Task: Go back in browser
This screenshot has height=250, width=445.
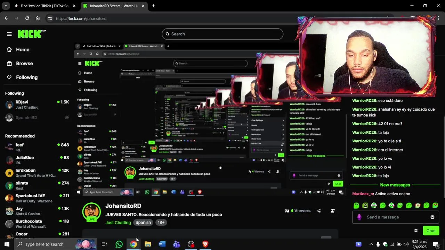Action: [x=6, y=18]
